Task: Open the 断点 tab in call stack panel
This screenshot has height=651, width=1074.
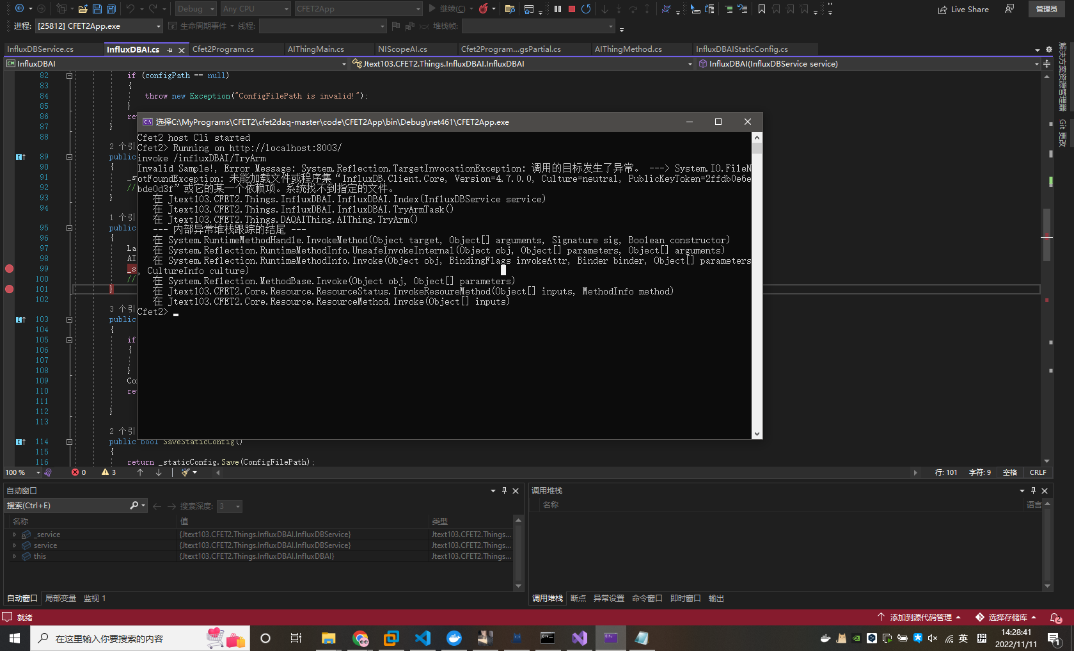Action: pos(578,599)
